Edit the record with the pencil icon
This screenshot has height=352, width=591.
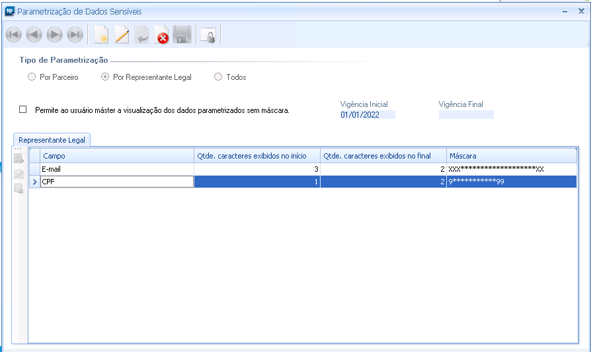coord(122,35)
